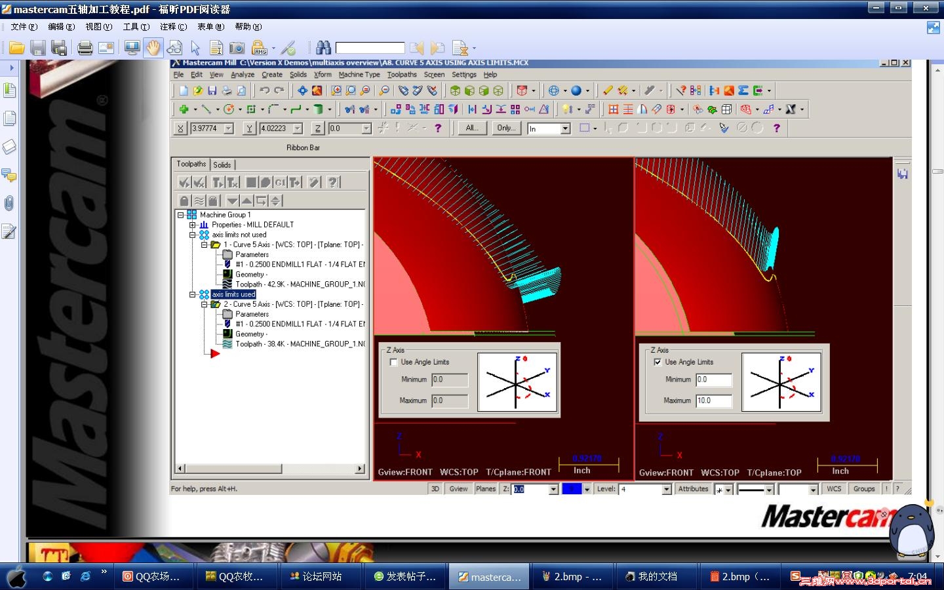
Task: Click Mastercam New file icon
Action: [184, 90]
